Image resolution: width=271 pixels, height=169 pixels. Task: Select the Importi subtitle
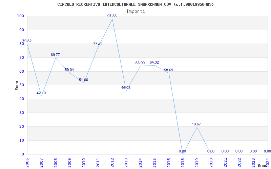(x=135, y=11)
